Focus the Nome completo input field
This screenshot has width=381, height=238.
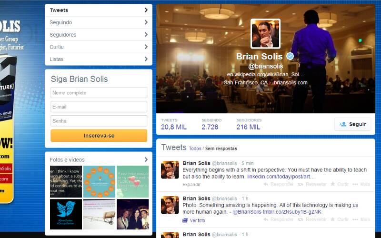coord(99,93)
